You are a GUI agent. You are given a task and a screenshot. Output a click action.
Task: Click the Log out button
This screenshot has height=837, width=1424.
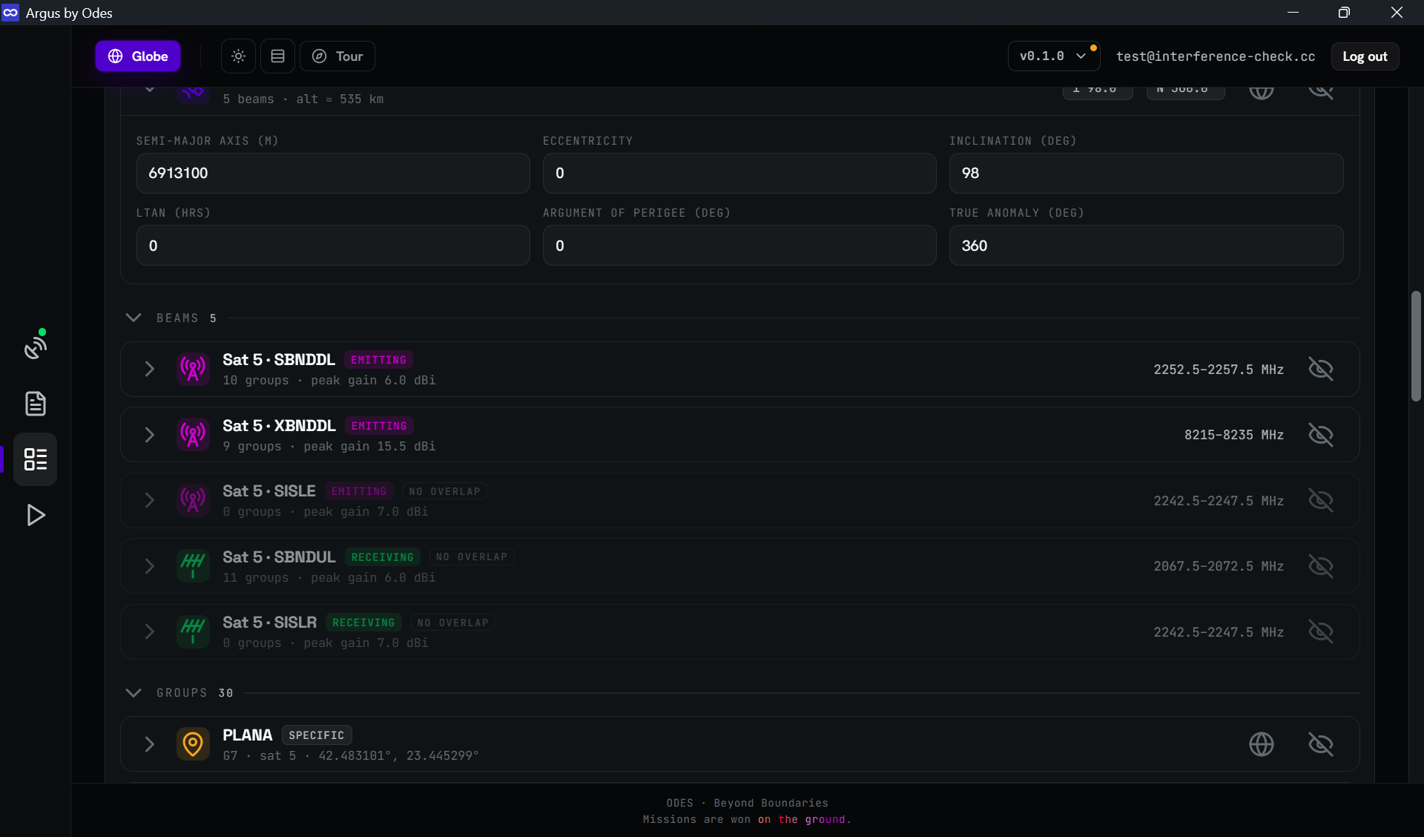click(x=1365, y=56)
